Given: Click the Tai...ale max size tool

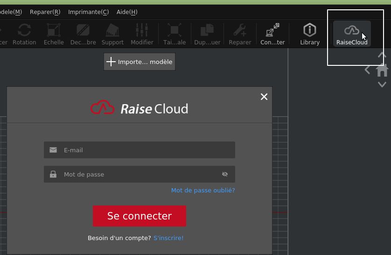Looking at the screenshot, I should click(x=175, y=34).
